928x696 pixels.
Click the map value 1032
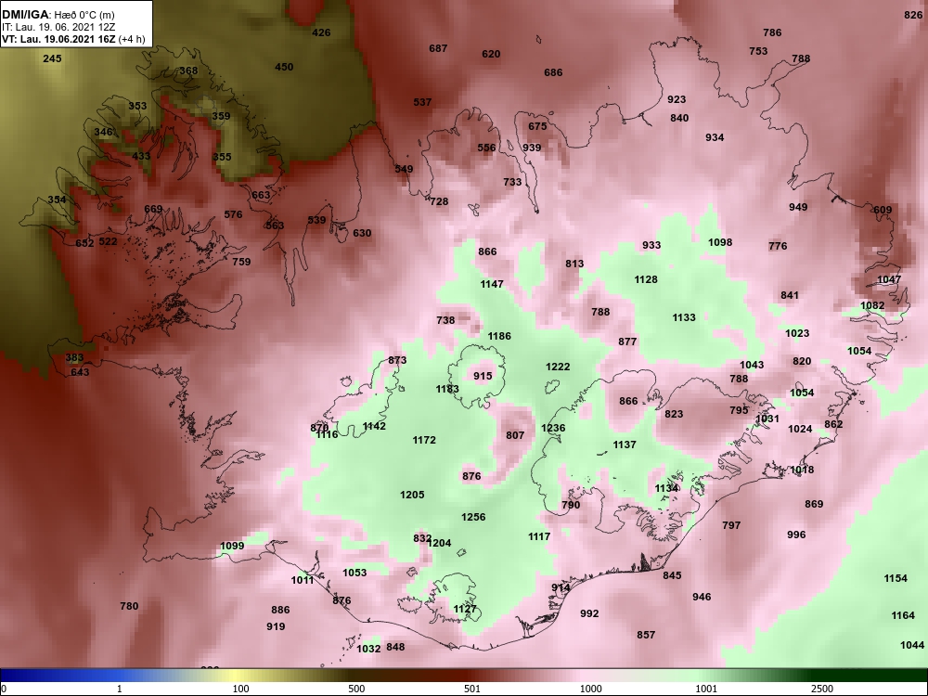click(x=368, y=649)
